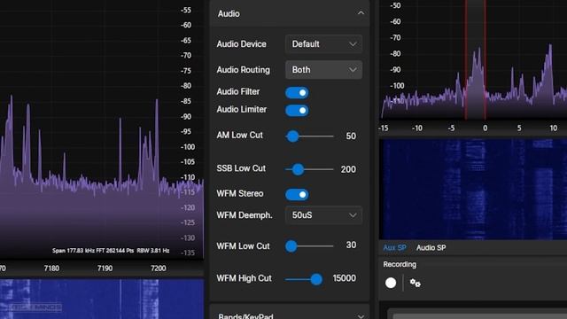Click the aux waterfall display on right
The height and width of the screenshot is (319, 567).
473,189
